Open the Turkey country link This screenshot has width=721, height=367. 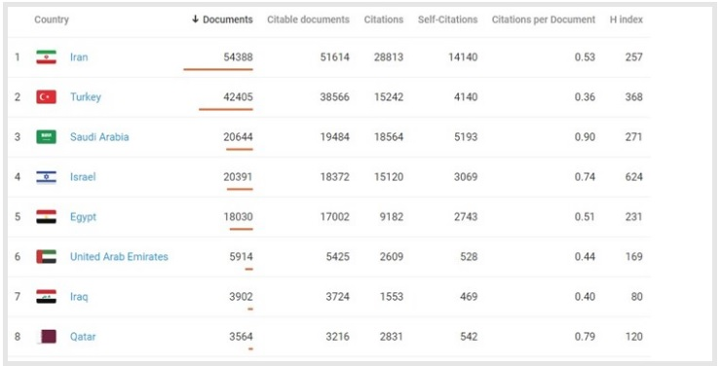pos(86,97)
